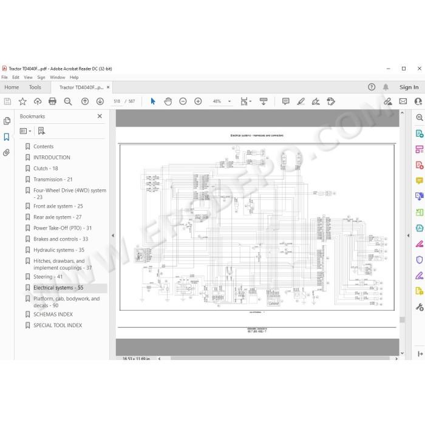Screen dimensions: 425x425
Task: Switch to the Tools tab
Action: (x=35, y=87)
